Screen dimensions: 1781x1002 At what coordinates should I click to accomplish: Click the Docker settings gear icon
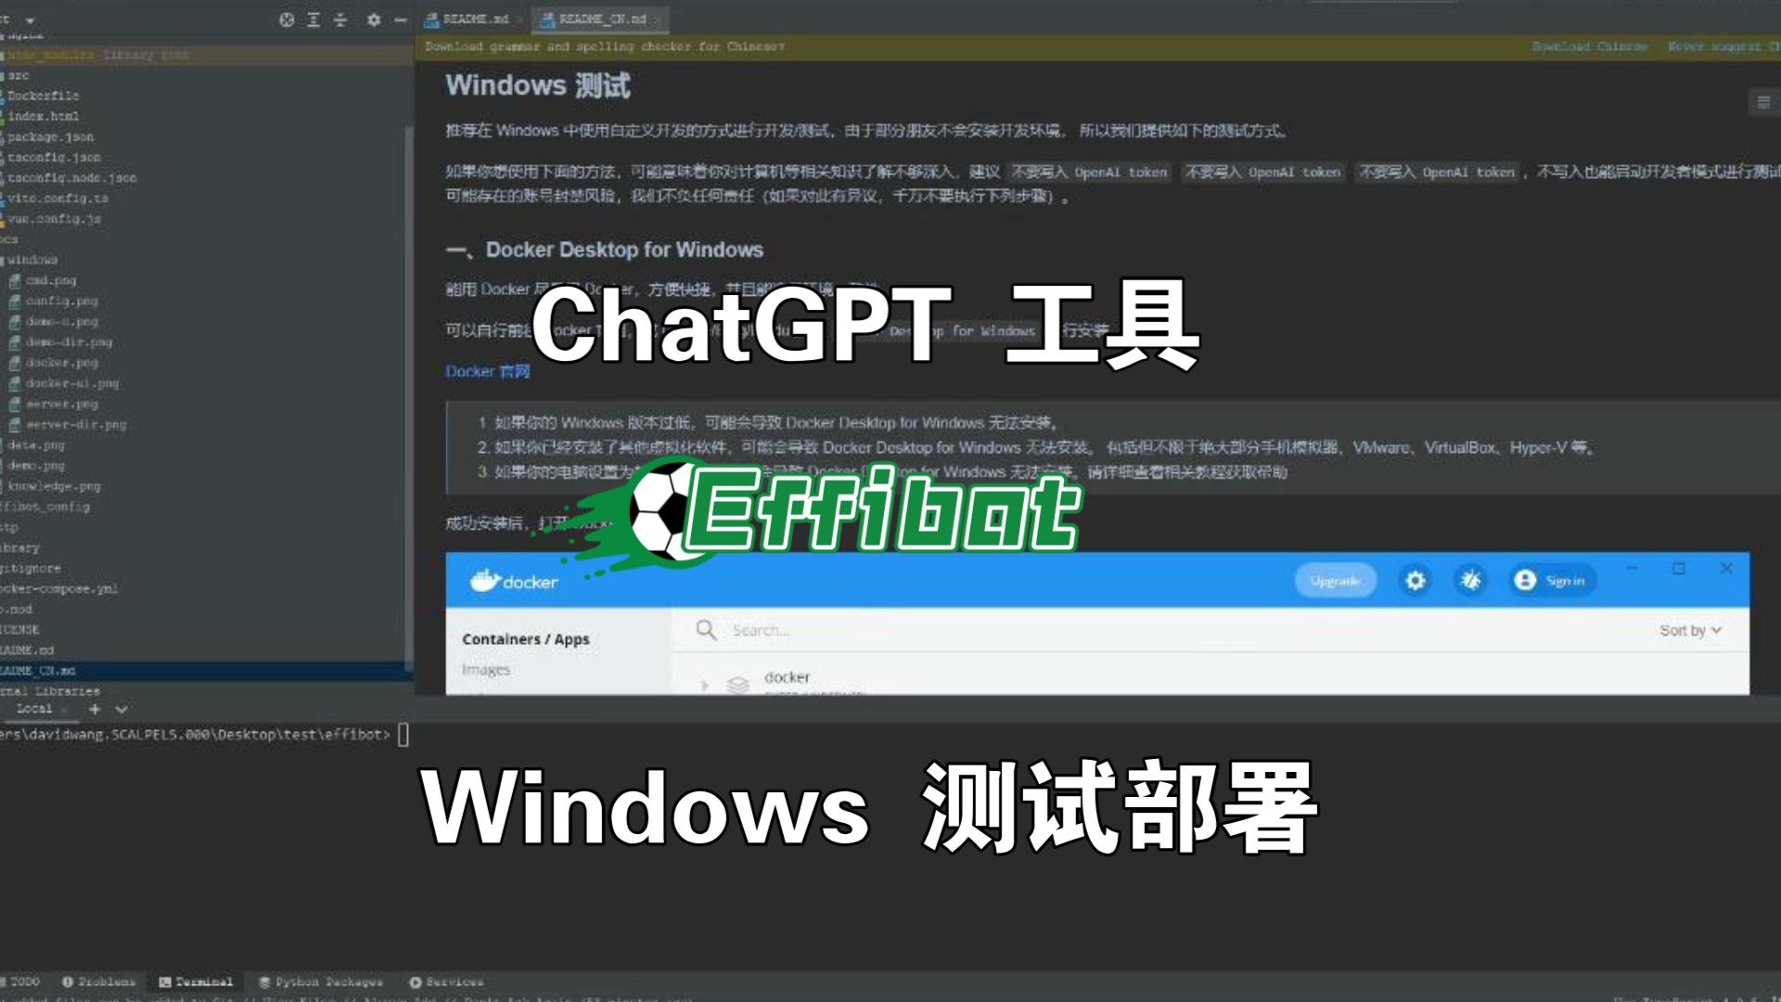point(1416,580)
